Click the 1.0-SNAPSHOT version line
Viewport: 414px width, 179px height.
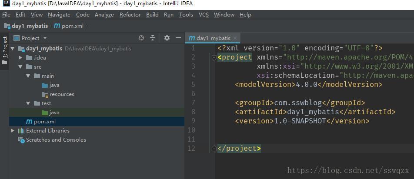tap(302, 121)
